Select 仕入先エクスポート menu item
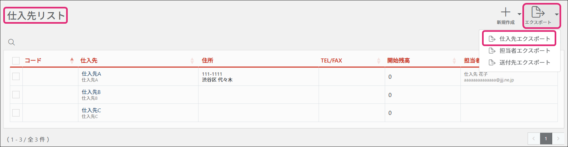The height and width of the screenshot is (147, 568). tap(524, 39)
